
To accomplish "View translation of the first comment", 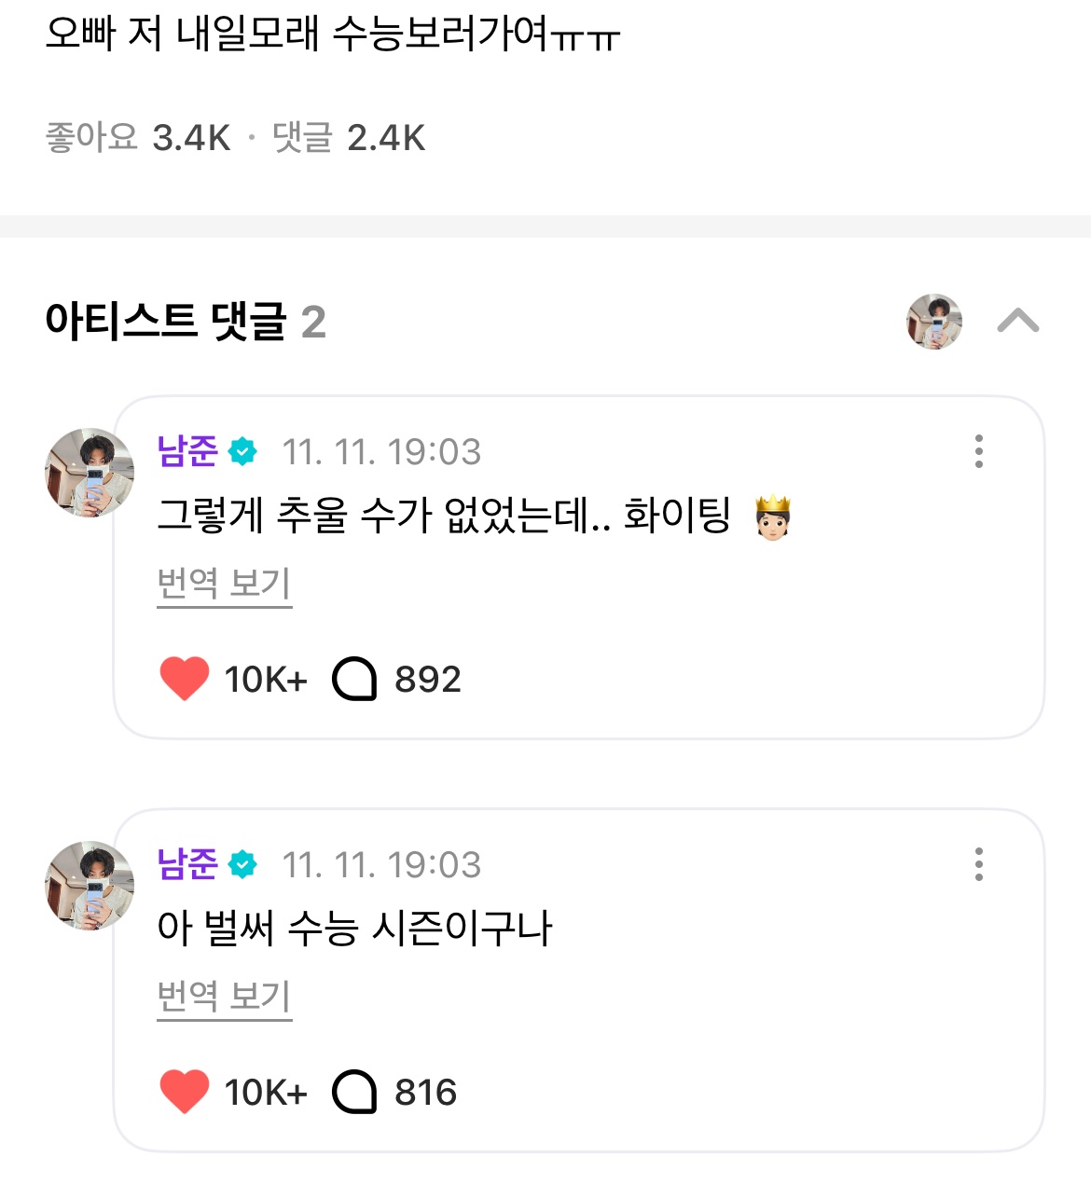I will click(224, 584).
